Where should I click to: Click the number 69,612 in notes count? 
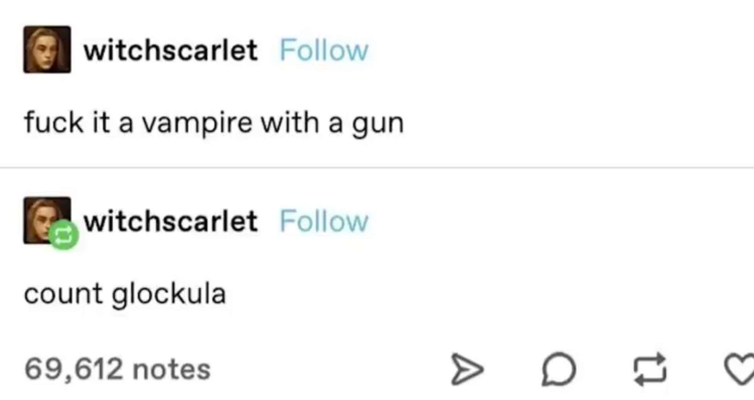(x=73, y=369)
